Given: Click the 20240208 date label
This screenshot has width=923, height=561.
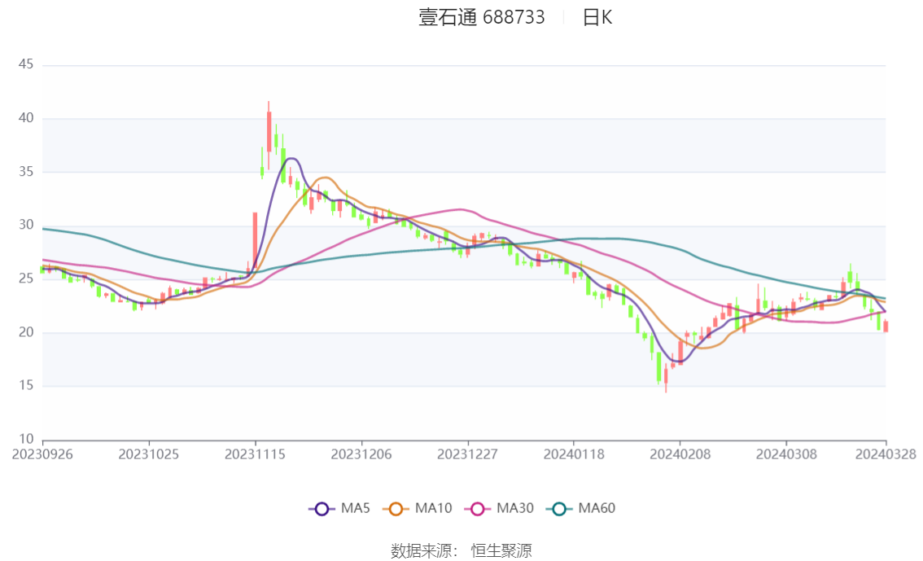Looking at the screenshot, I should tap(680, 454).
